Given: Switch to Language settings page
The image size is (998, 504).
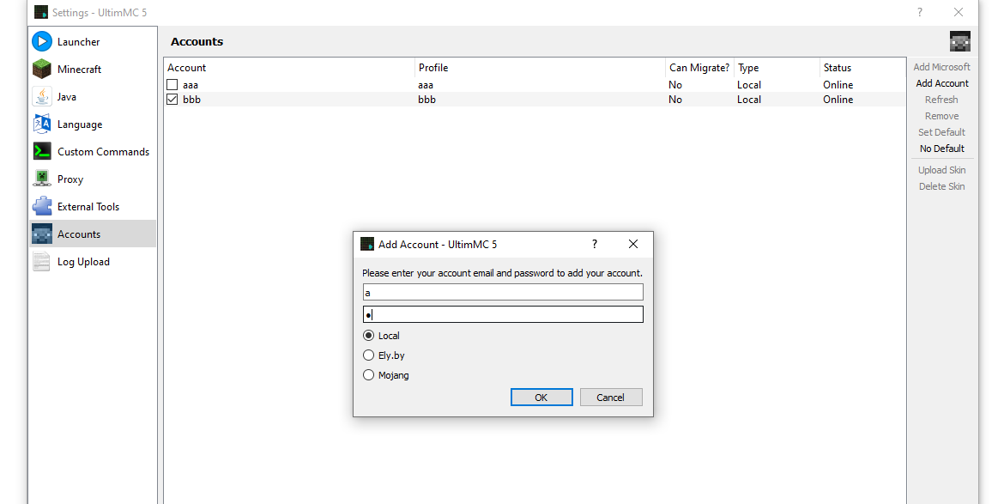Looking at the screenshot, I should pyautogui.click(x=93, y=124).
